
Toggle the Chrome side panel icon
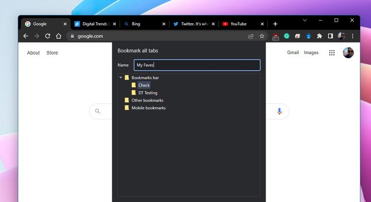(330, 36)
